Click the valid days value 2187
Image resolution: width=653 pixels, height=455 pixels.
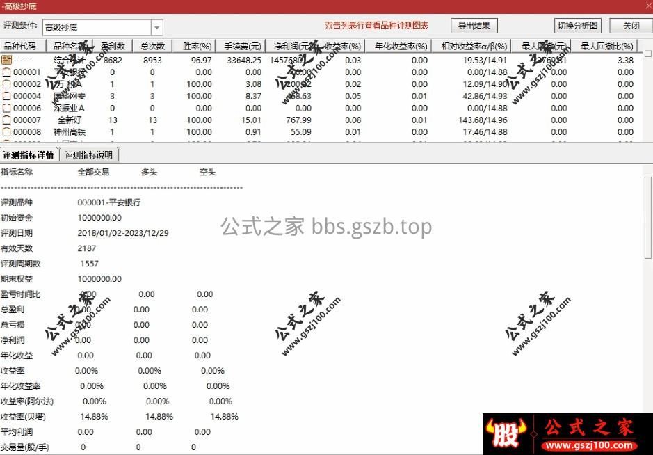point(87,248)
